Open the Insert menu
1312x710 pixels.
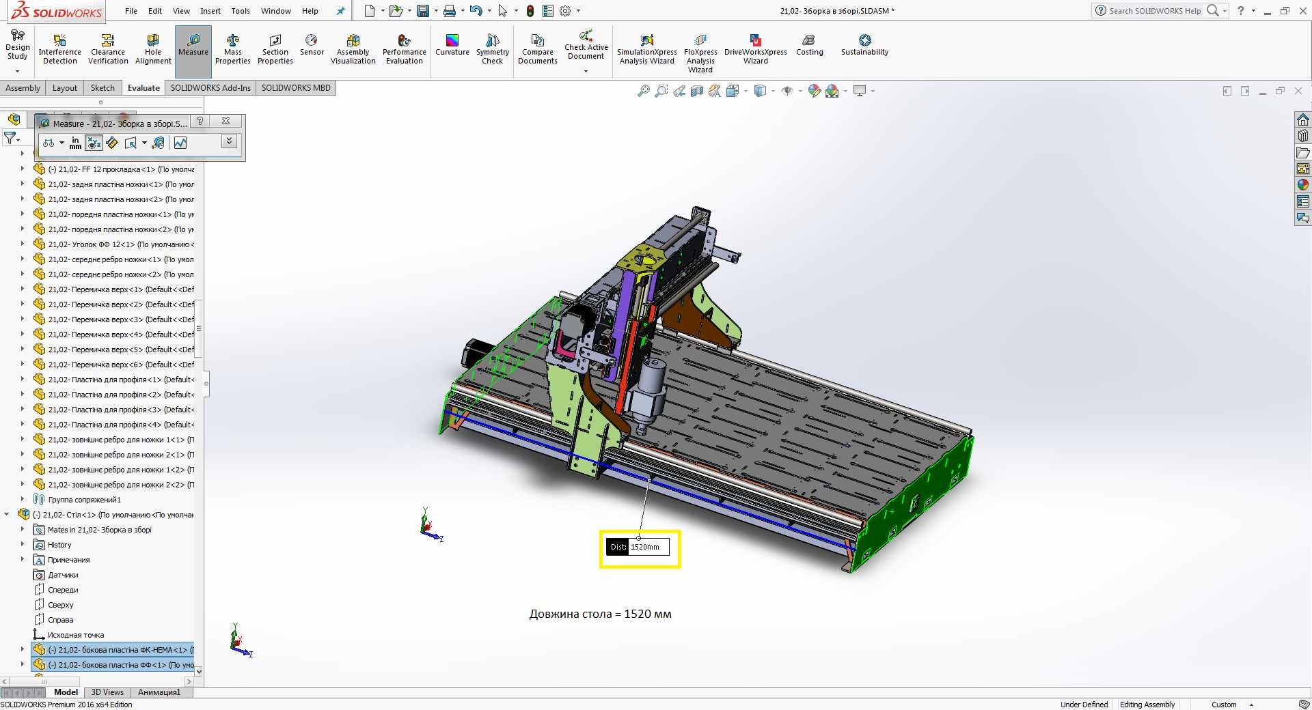click(x=210, y=11)
